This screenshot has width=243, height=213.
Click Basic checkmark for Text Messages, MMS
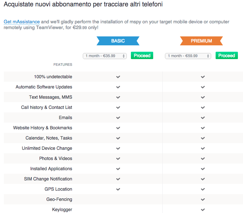pos(118,97)
